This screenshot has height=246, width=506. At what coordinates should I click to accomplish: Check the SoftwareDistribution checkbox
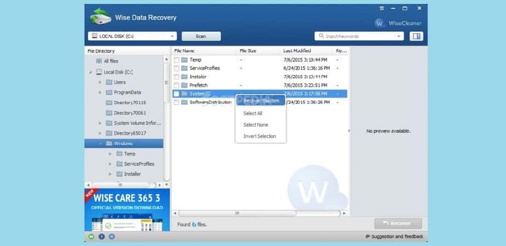176,102
